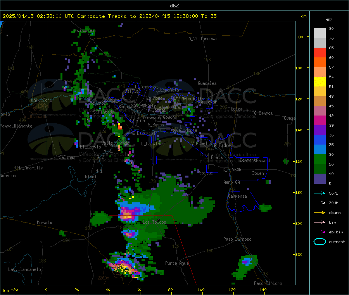Click the -80 tick on vertical axis

(299, 37)
